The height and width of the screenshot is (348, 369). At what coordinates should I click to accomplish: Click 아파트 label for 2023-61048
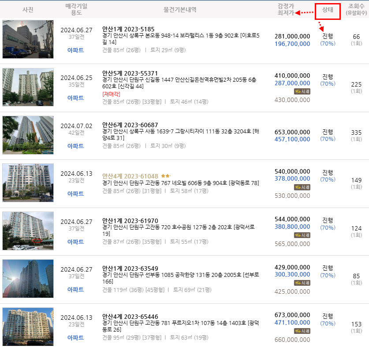click(75, 193)
